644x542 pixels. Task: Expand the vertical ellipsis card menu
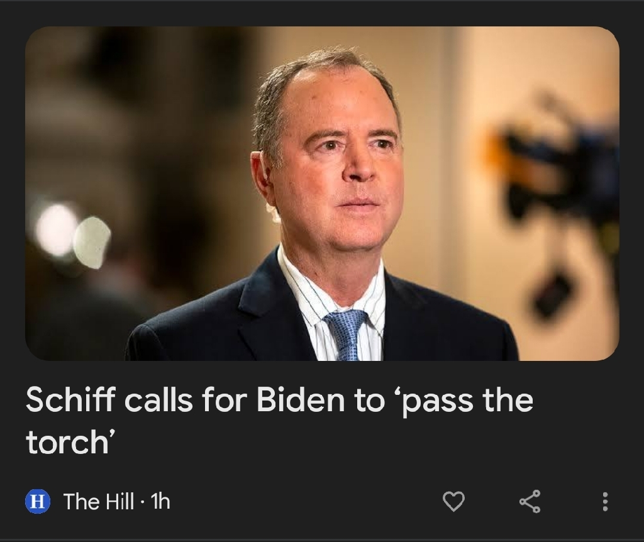pos(604,501)
